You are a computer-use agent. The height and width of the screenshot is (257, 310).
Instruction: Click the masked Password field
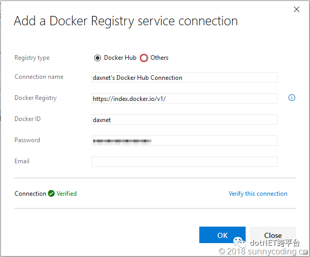click(x=184, y=141)
